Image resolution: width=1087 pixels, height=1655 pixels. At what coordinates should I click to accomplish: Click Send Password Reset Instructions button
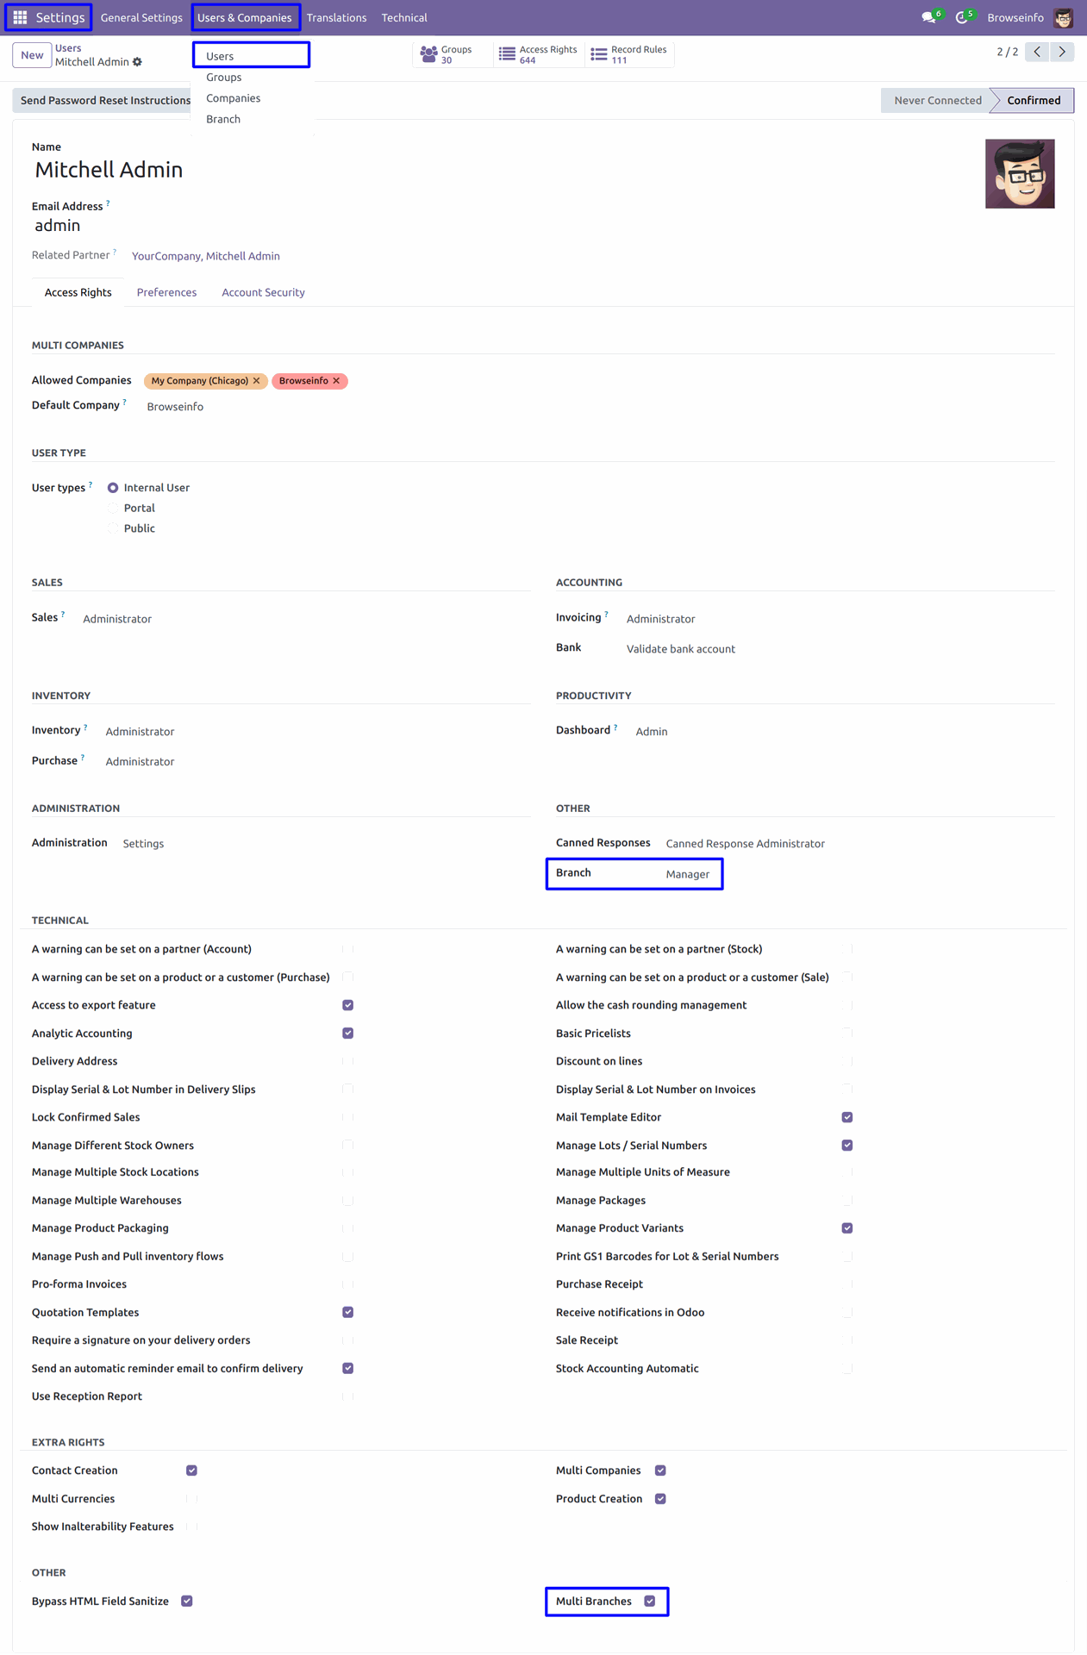[x=105, y=101]
